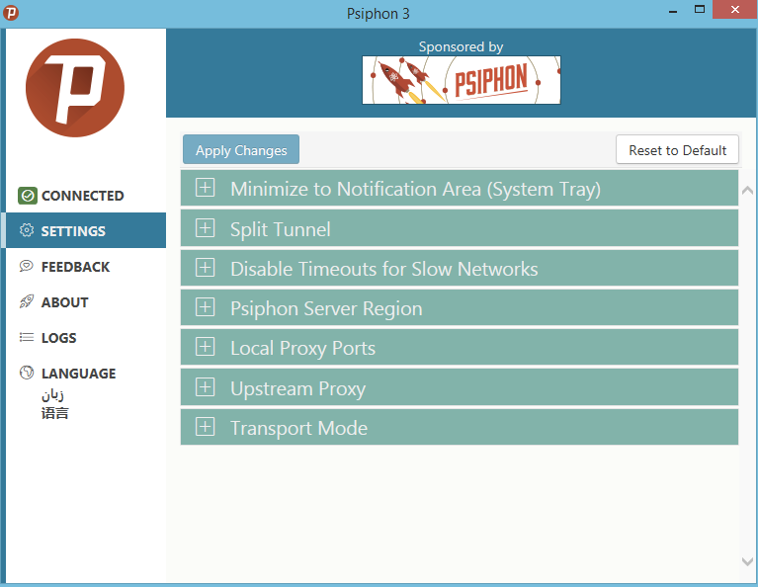Click the Language globe icon
Image resolution: width=758 pixels, height=587 pixels.
[27, 373]
